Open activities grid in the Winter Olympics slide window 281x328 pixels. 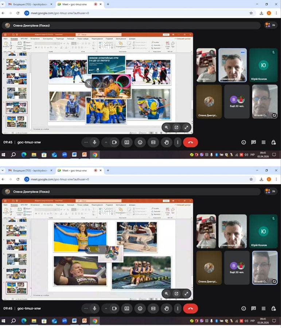[264, 142]
